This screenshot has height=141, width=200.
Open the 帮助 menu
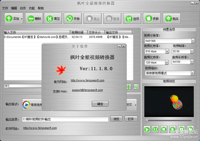41,8
